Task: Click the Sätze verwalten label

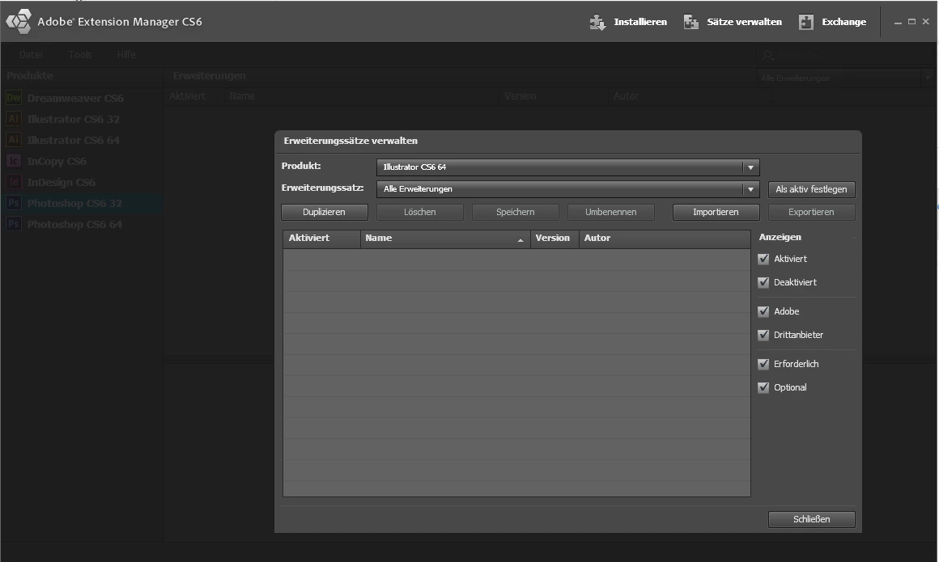Action: point(745,22)
